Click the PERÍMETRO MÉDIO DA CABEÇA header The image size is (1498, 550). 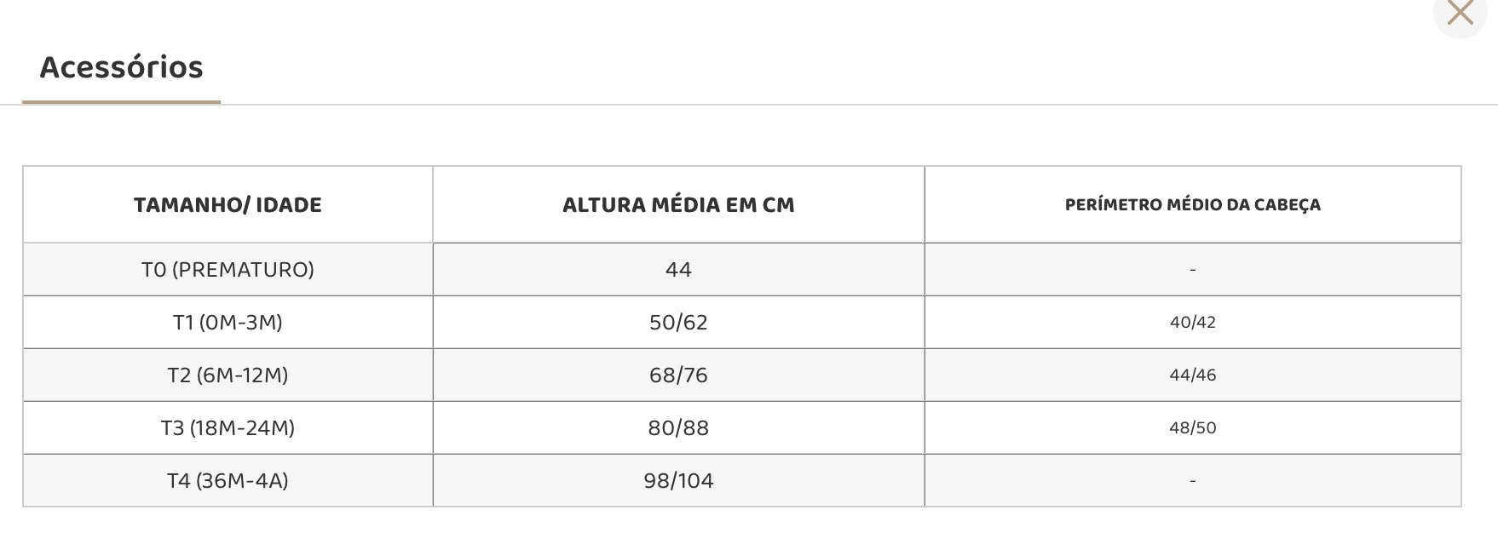point(1192,205)
